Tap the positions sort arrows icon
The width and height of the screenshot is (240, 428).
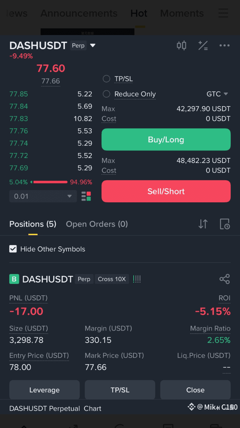203,224
